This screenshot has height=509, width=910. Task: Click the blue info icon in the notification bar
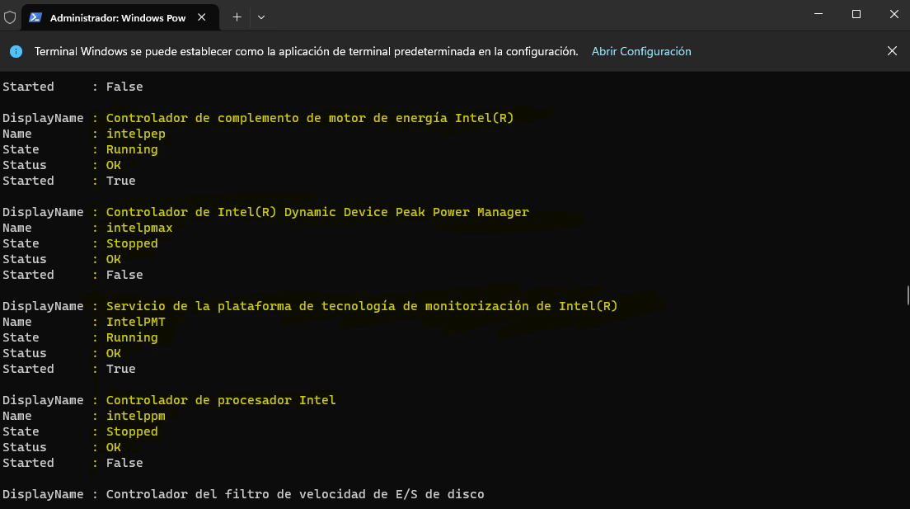(x=16, y=52)
